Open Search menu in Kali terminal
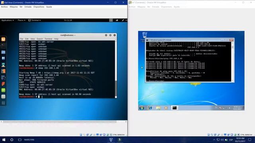Image resolution: width=255 pixels, height=143 pixels. point(40,39)
